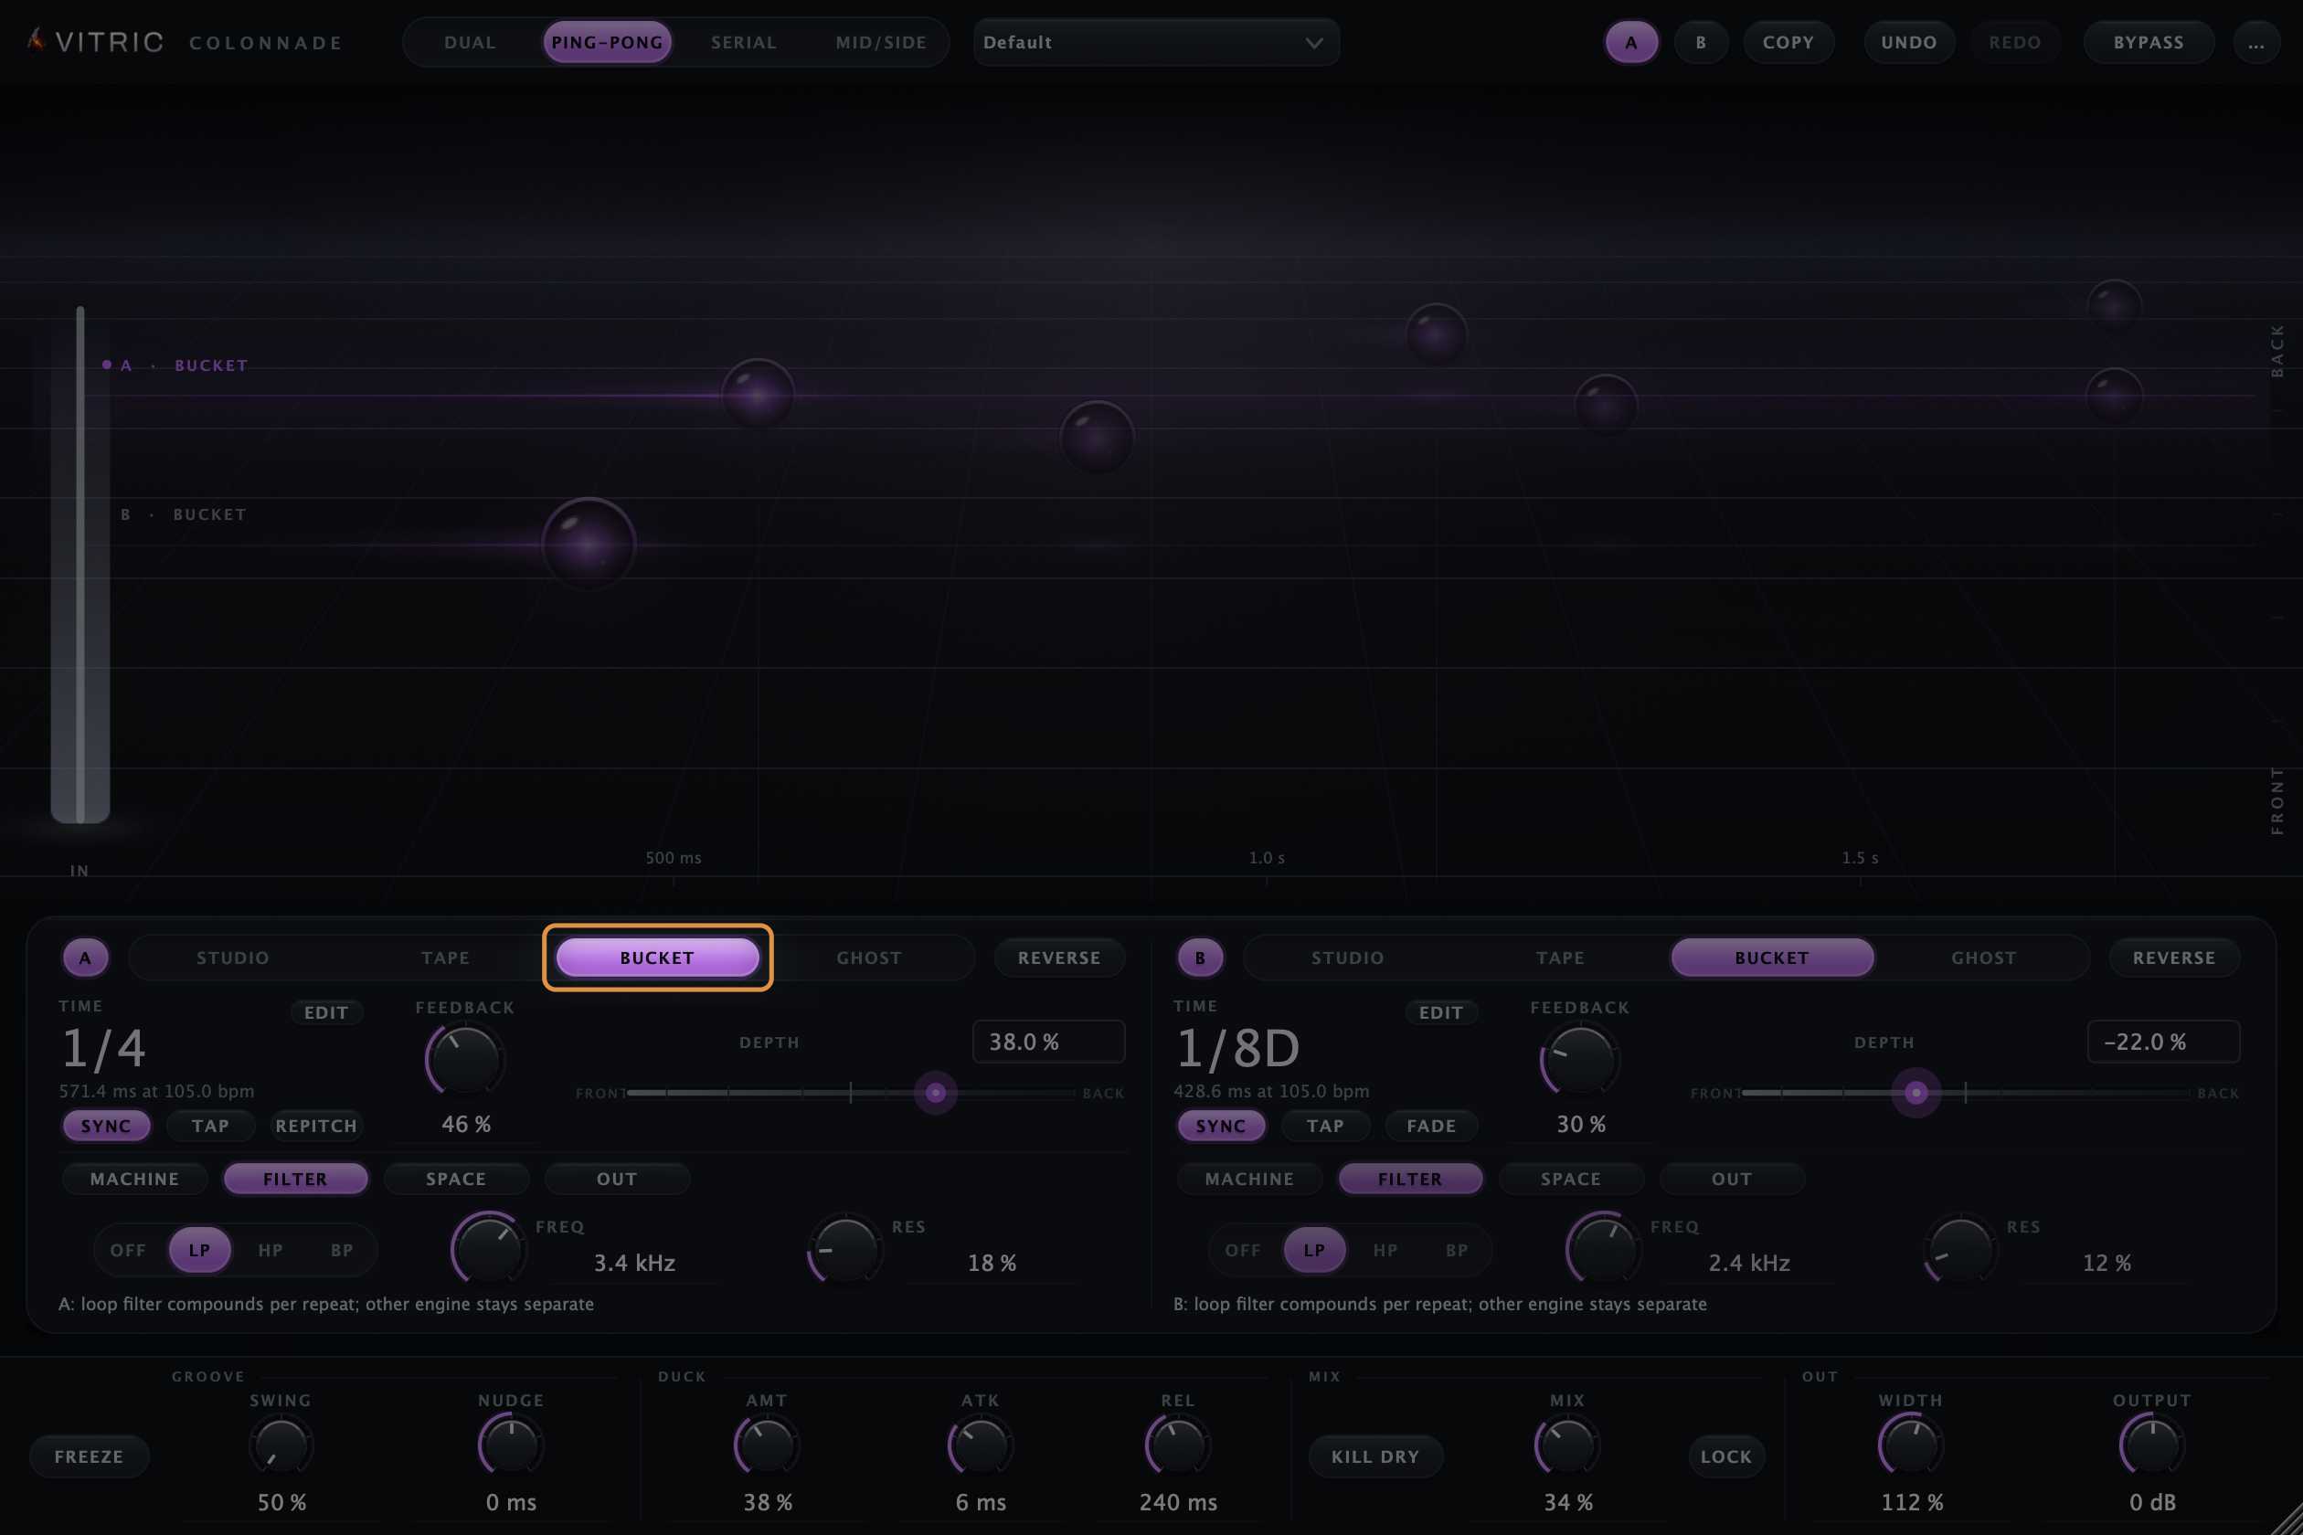Click the Output knob
Viewport: 2303px width, 1535px height.
pyautogui.click(x=2151, y=1445)
